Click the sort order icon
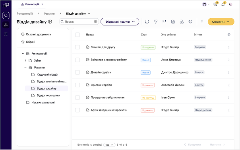The image size is (240, 150). tap(164, 22)
